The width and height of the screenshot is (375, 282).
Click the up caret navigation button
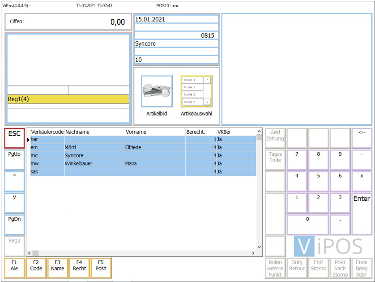pos(14,181)
